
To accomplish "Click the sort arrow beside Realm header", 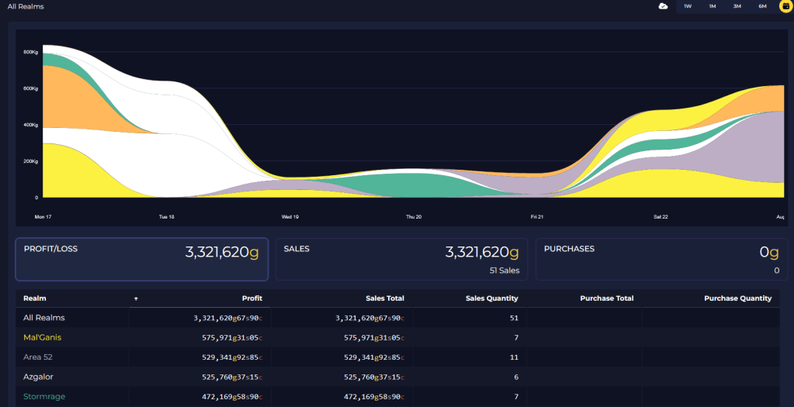I will (136, 298).
